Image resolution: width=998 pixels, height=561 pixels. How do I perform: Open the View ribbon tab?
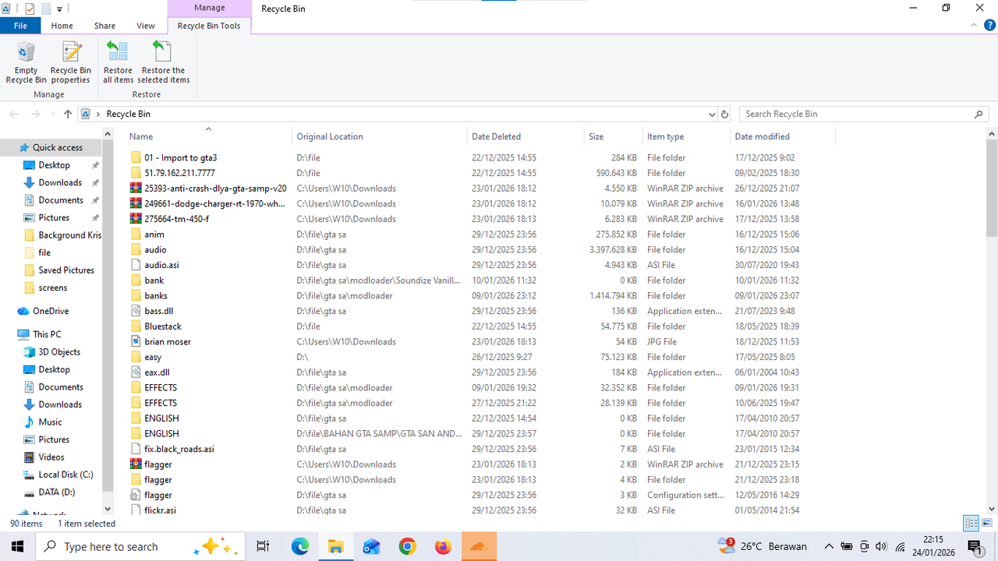[146, 25]
